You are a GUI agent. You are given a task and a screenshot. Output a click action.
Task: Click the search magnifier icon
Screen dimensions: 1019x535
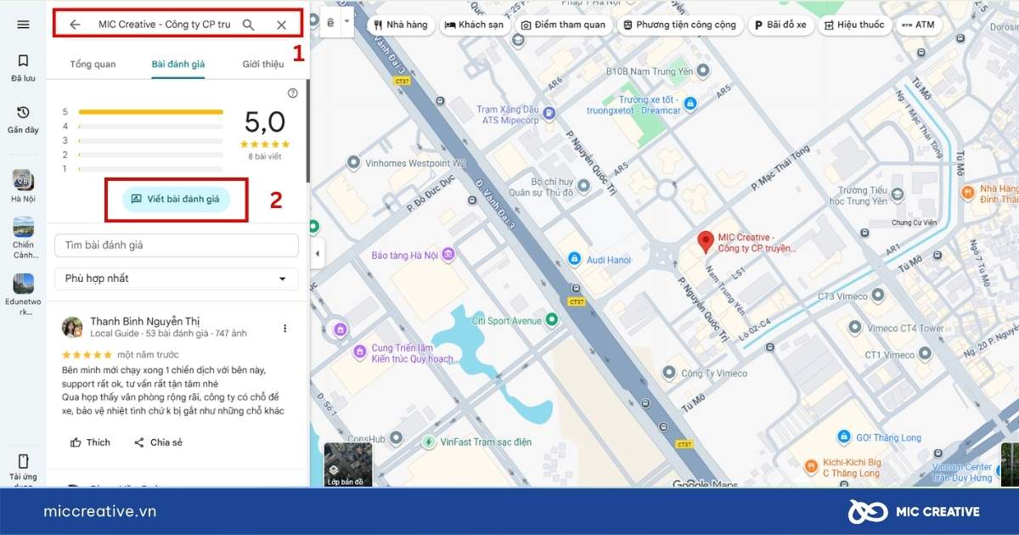click(x=248, y=25)
